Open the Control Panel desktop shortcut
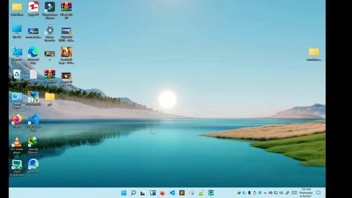The width and height of the screenshot is (352, 198). [17, 100]
